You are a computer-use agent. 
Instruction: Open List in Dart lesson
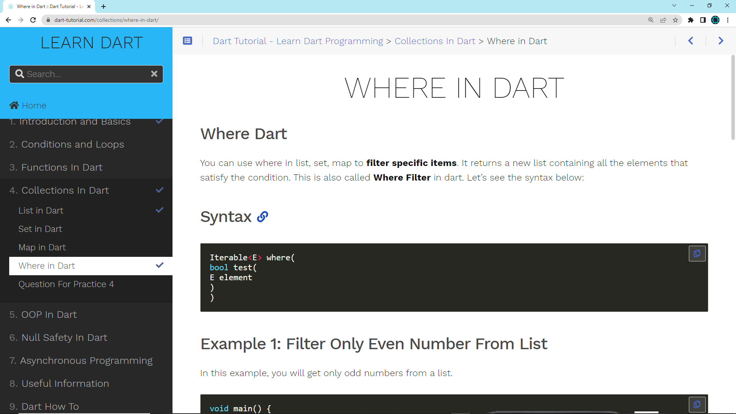pyautogui.click(x=41, y=210)
